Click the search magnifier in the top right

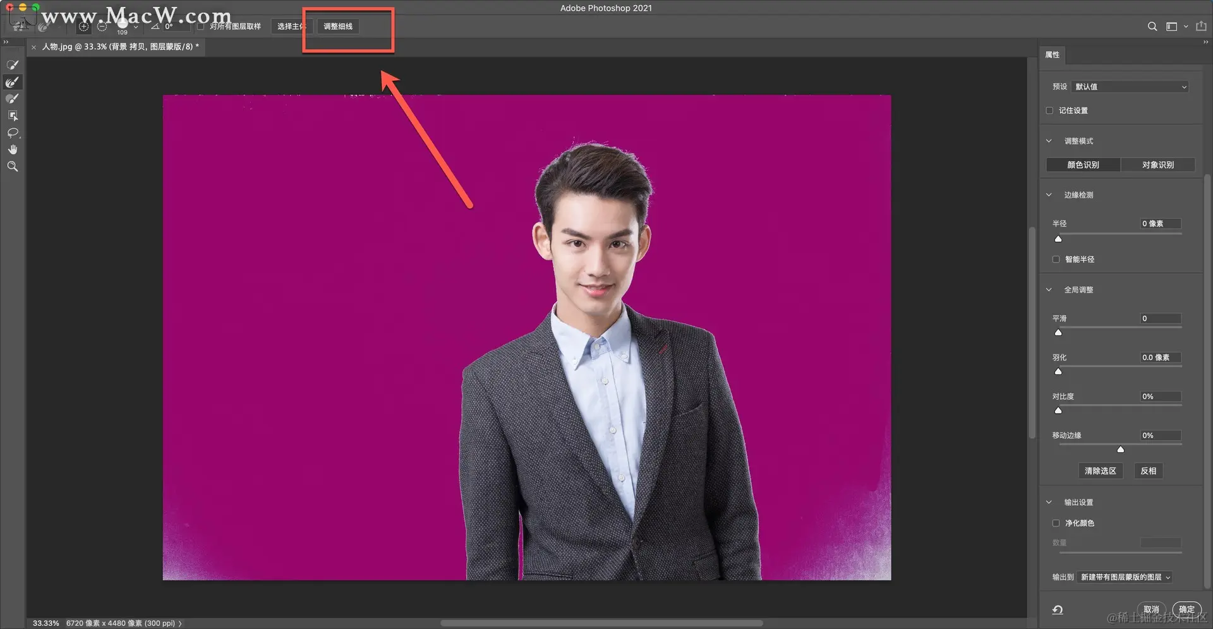(x=1152, y=27)
